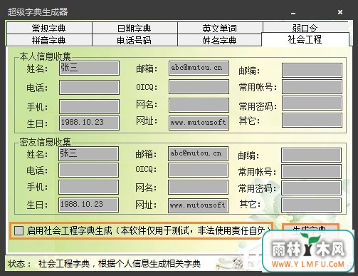Click 电话 field in 本人信息收集

tap(89, 87)
